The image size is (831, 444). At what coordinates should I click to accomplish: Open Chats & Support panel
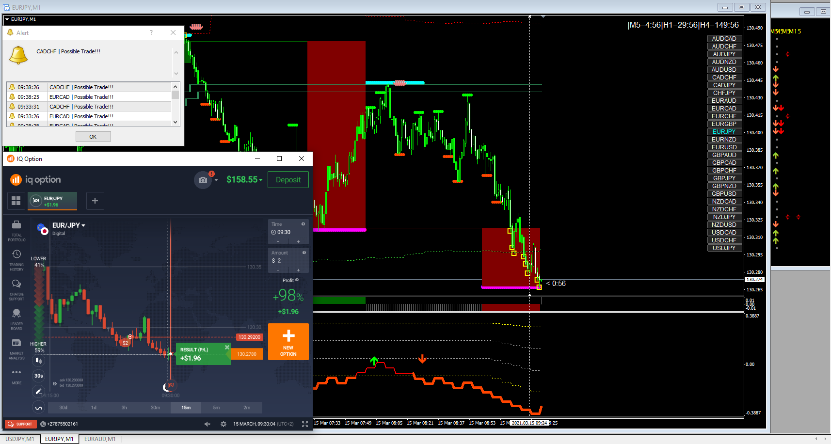pos(16,289)
